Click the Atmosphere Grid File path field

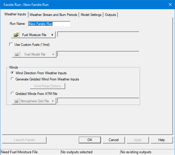pyautogui.click(x=98, y=101)
